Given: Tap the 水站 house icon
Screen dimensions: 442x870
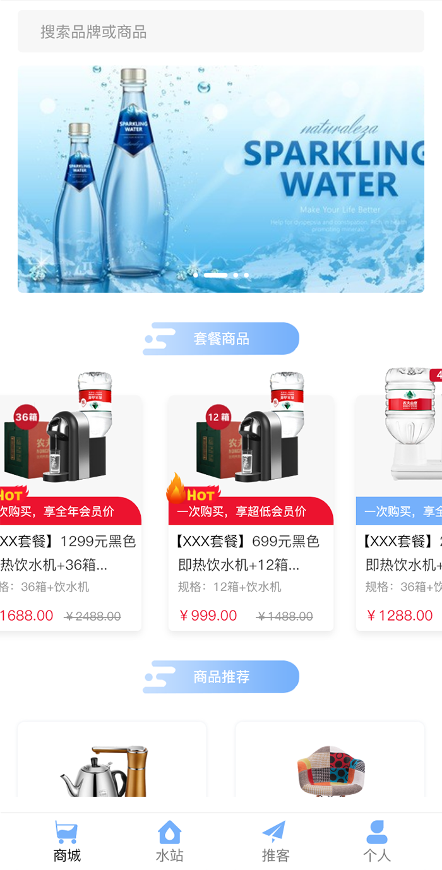Looking at the screenshot, I should pyautogui.click(x=170, y=832).
